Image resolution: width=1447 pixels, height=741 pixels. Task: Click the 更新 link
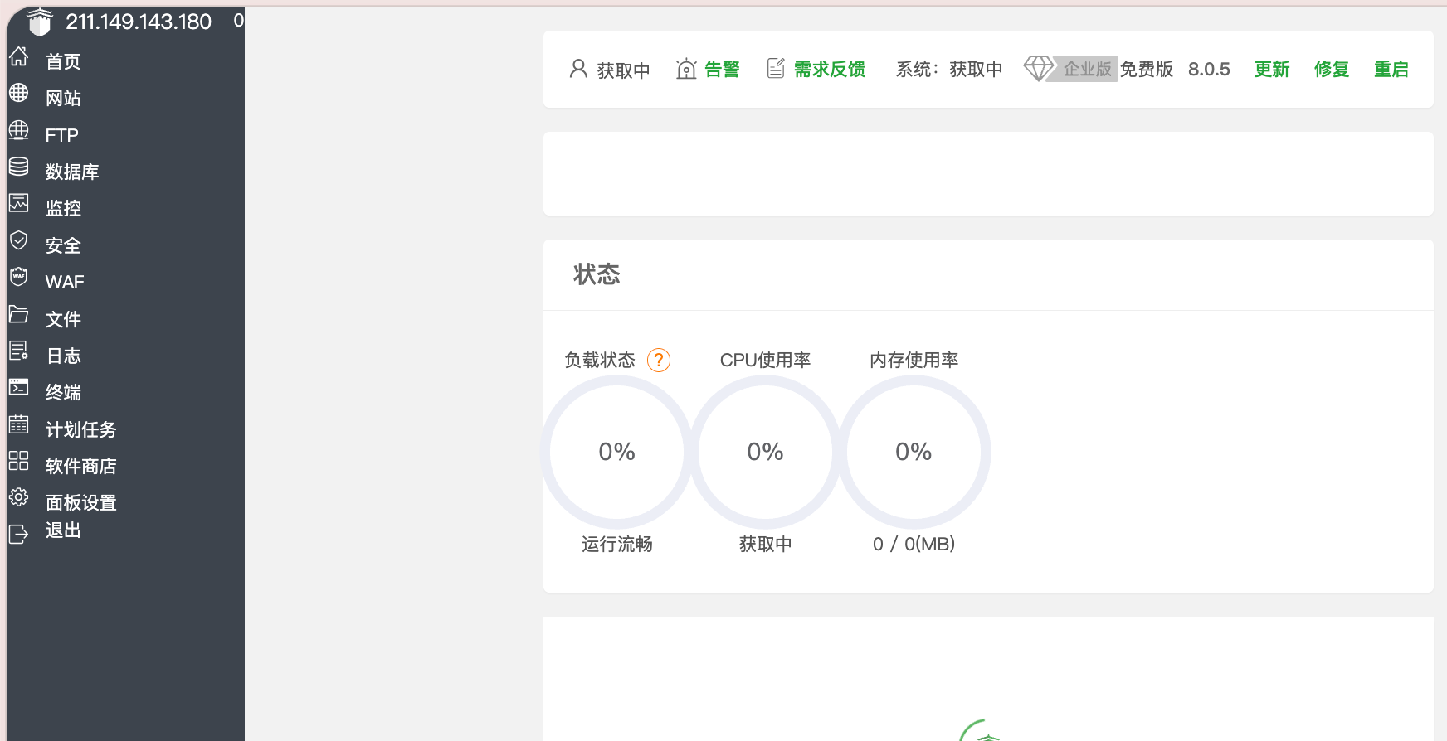(x=1272, y=70)
